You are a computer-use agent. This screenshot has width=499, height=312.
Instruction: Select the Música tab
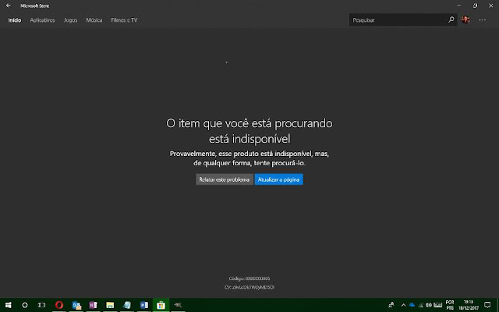click(x=94, y=20)
